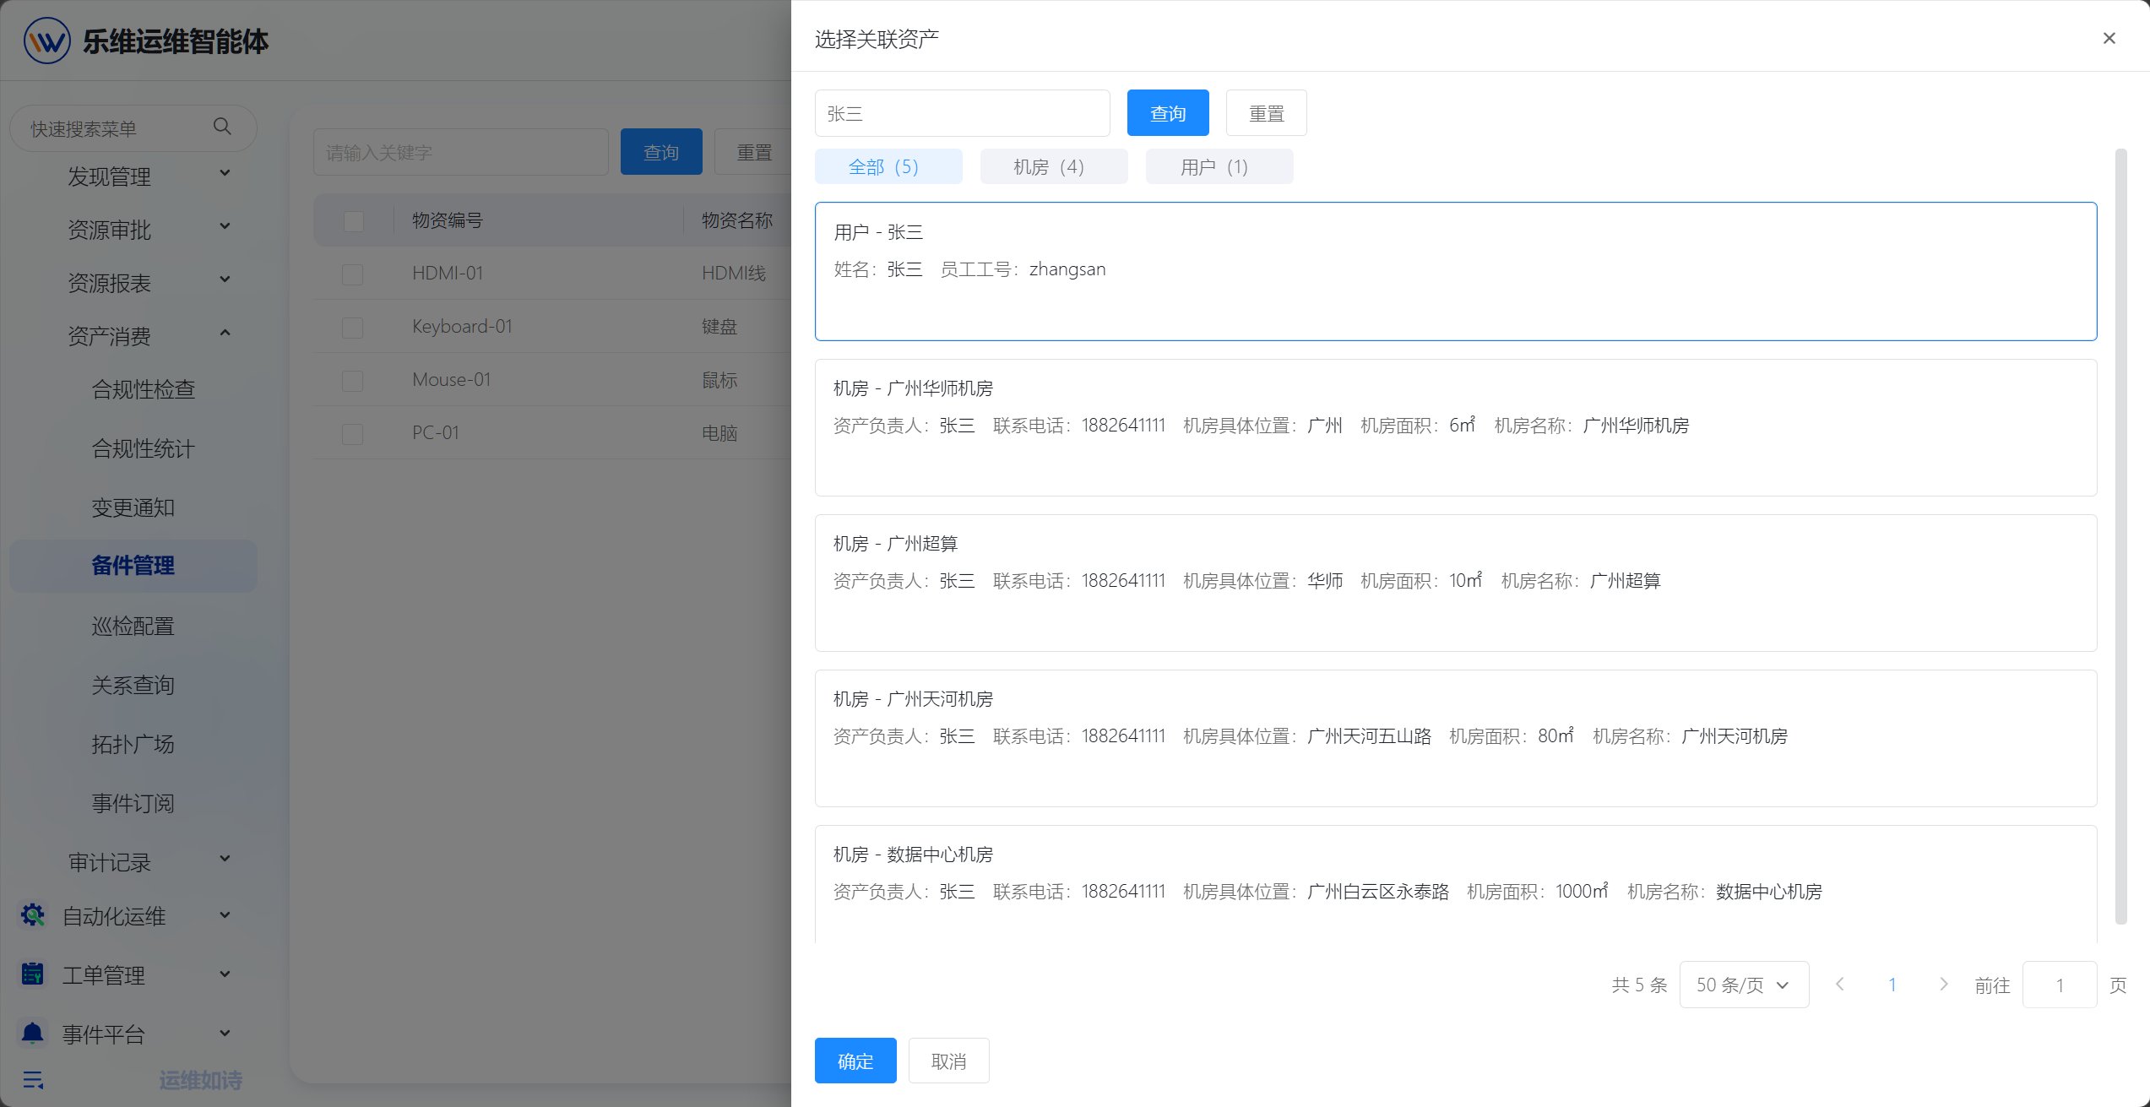Click the 键盘 name cell
2150x1107 pixels.
719,326
